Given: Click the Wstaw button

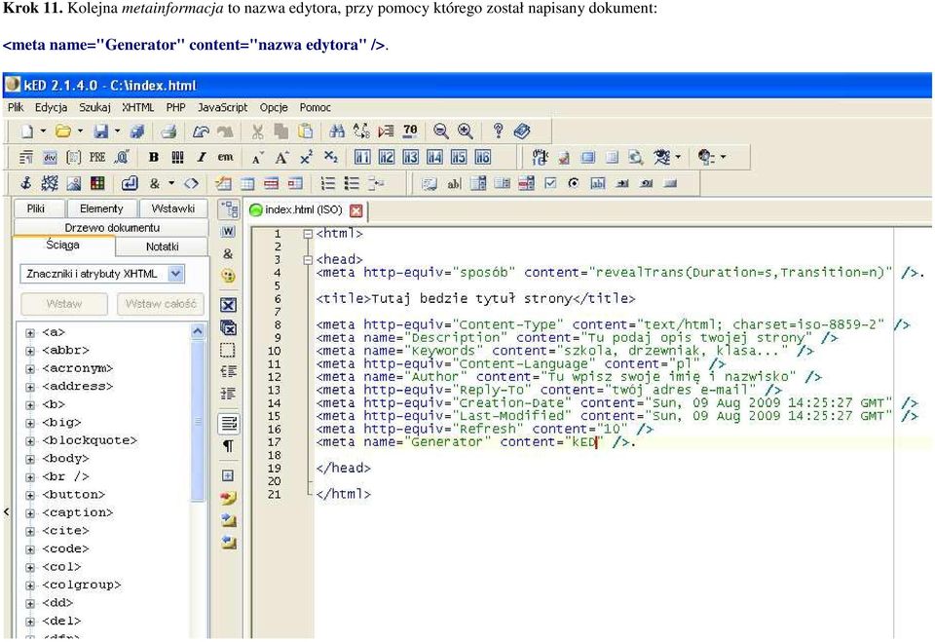Looking at the screenshot, I should [64, 304].
